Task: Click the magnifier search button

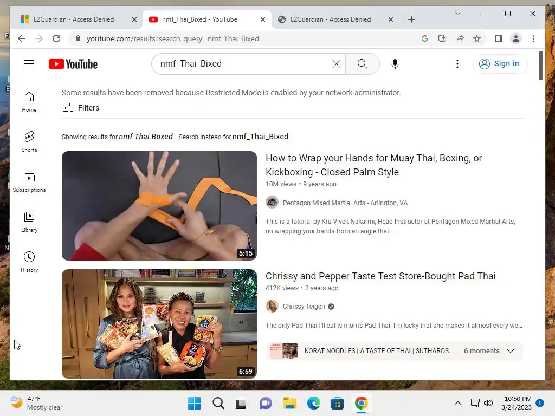Action: pos(362,64)
